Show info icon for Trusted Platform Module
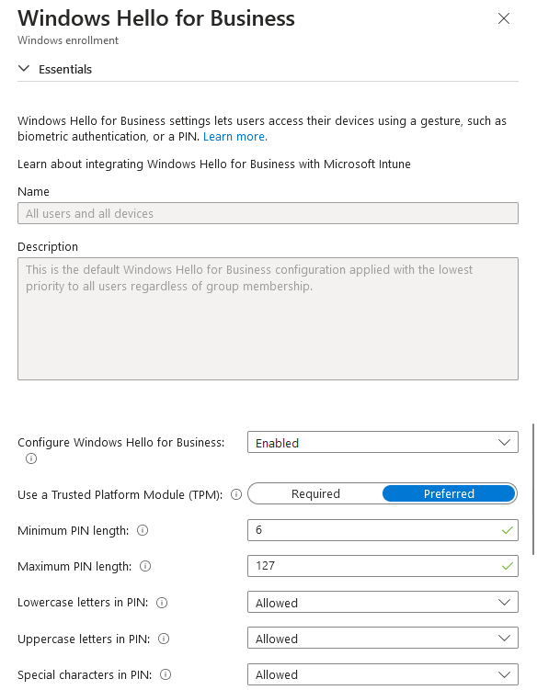The width and height of the screenshot is (537, 690). (x=236, y=494)
